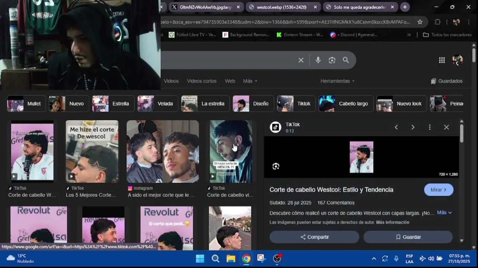Open the El mejor corte de WESCOL thumbnail
Image resolution: width=478 pixels, height=268 pixels.
[x=231, y=151]
